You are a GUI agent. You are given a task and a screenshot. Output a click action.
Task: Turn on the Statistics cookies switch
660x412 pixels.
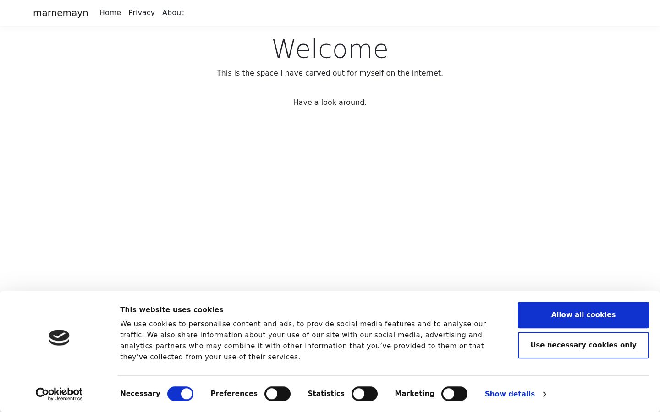point(364,394)
